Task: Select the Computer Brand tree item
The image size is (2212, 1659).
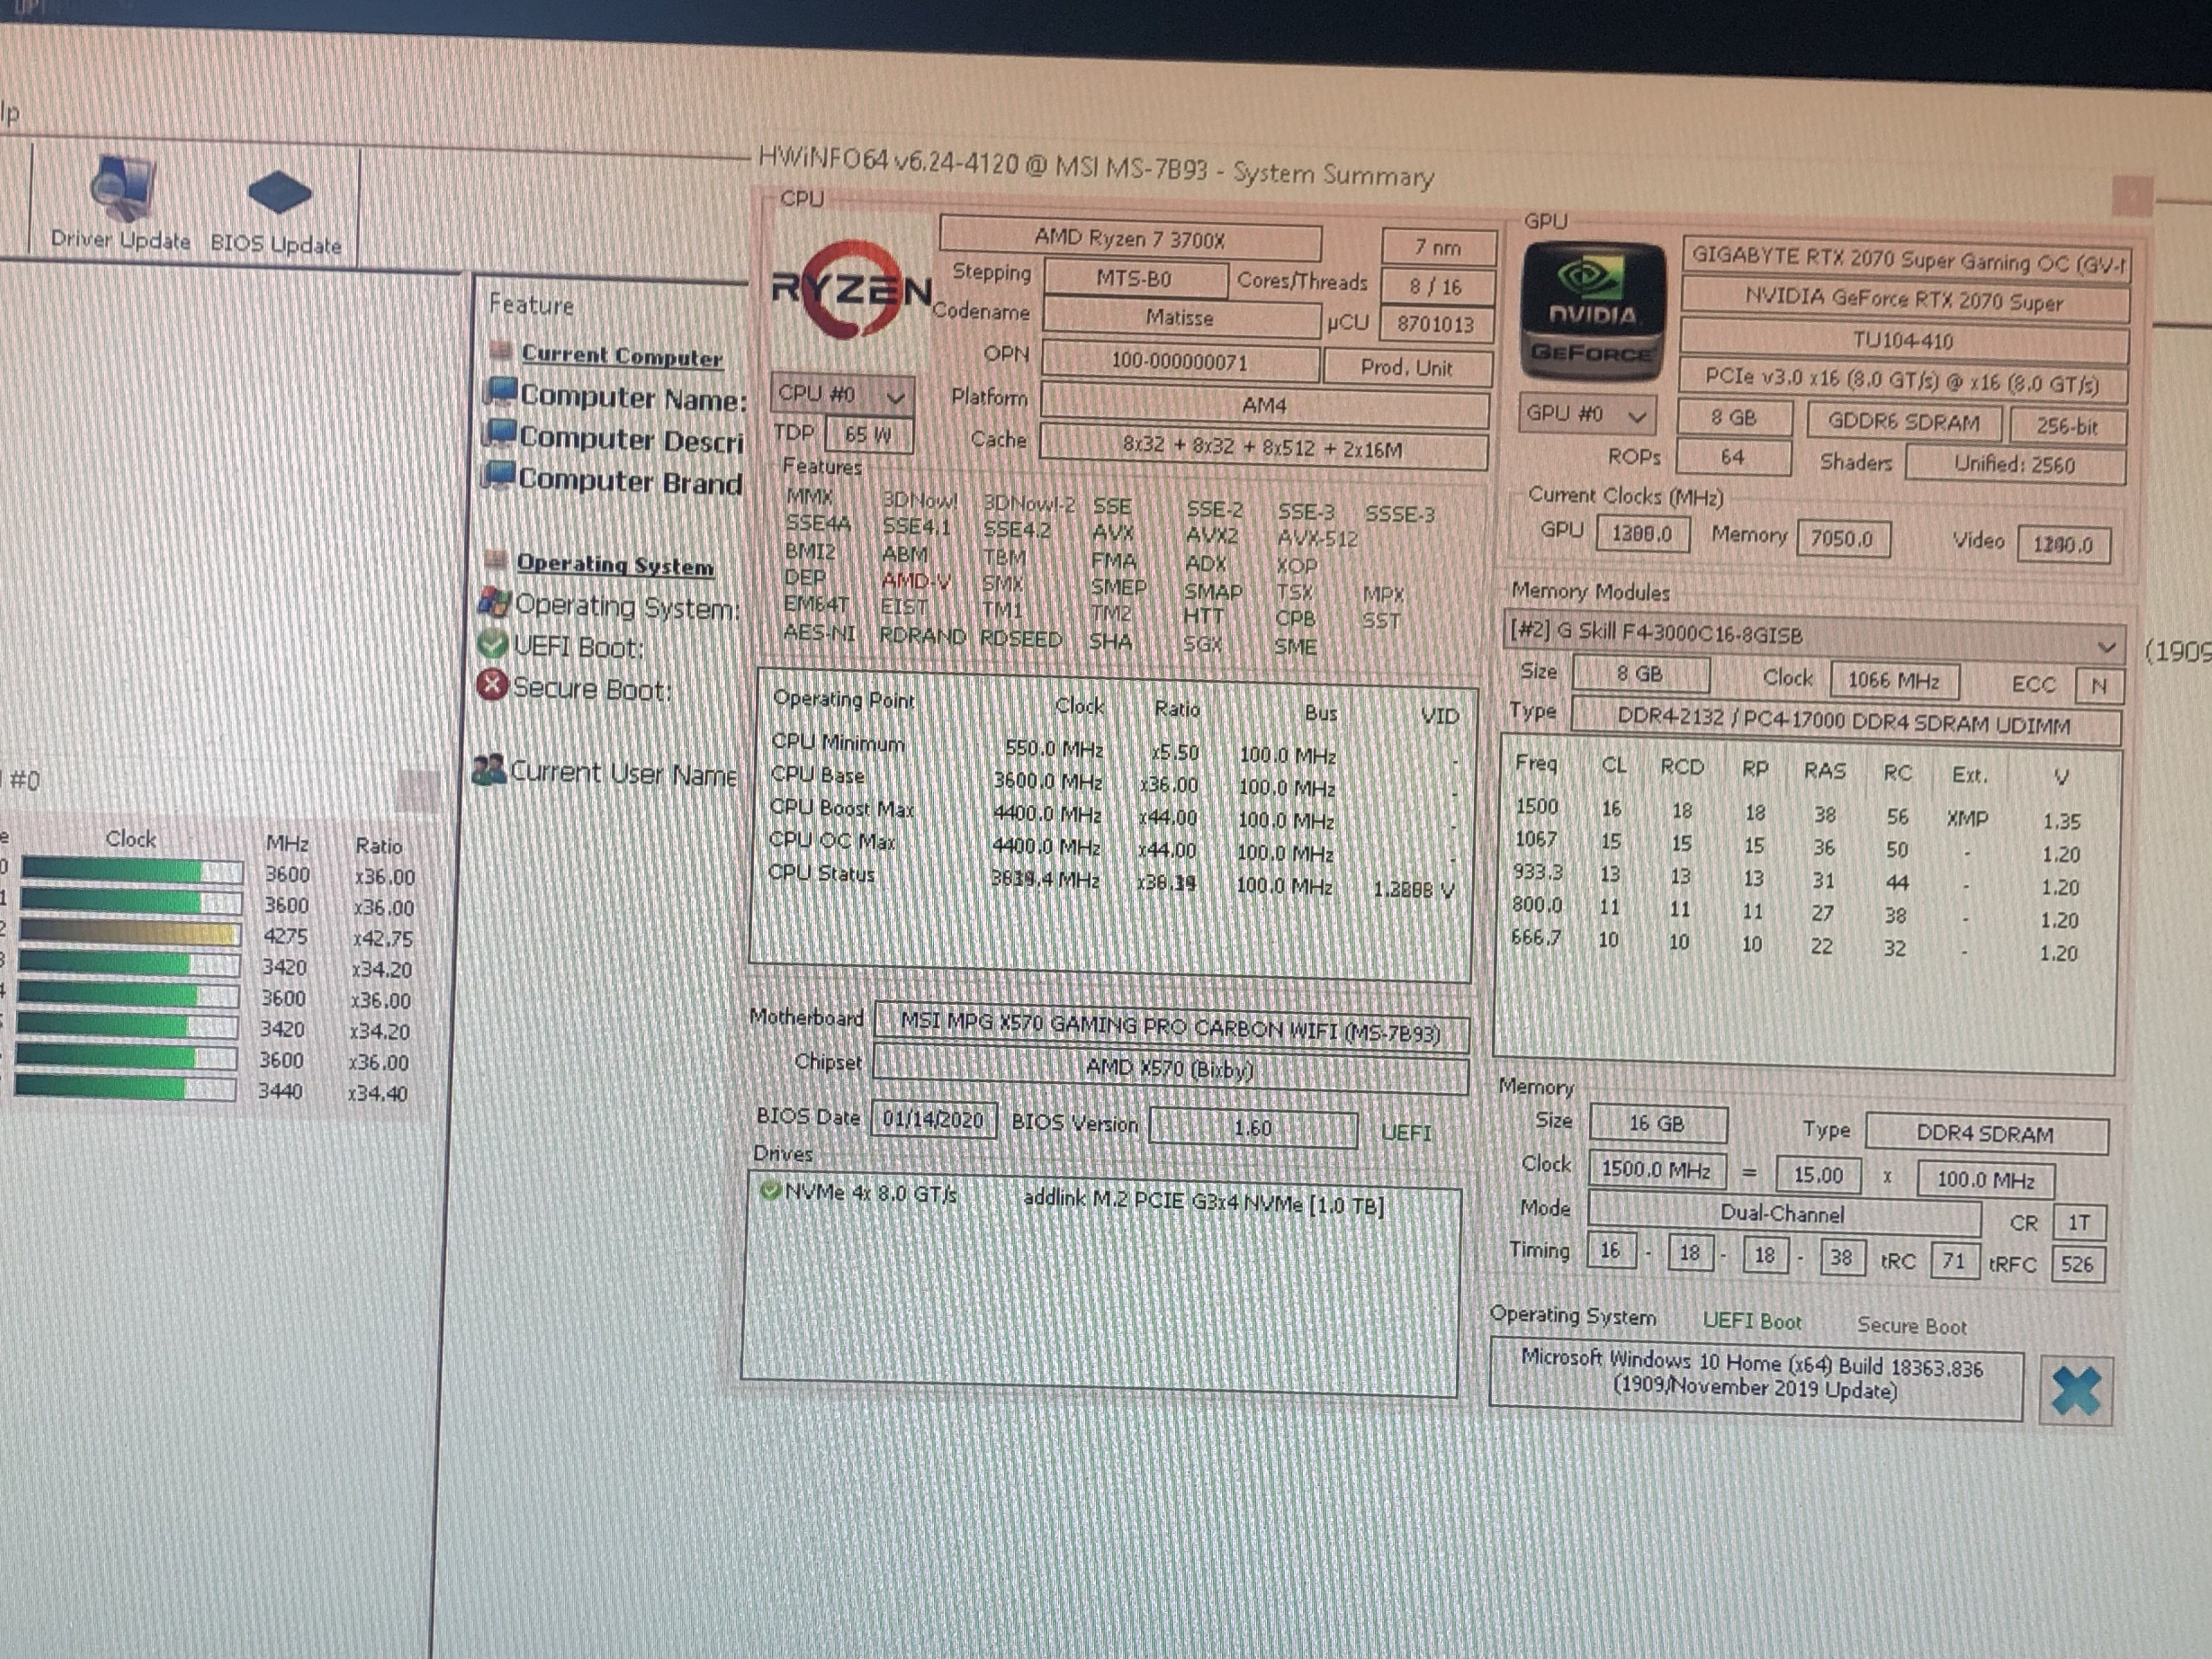Action: coord(630,481)
